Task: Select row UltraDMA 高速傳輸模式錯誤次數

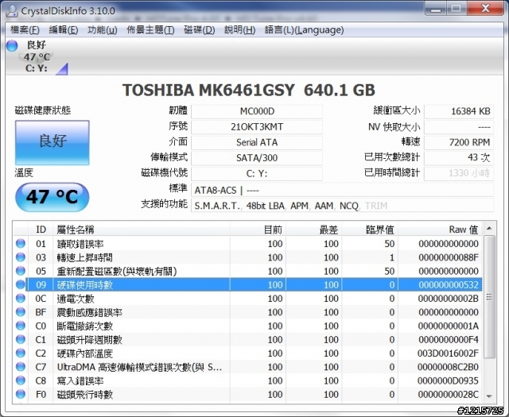Action: coord(247,367)
